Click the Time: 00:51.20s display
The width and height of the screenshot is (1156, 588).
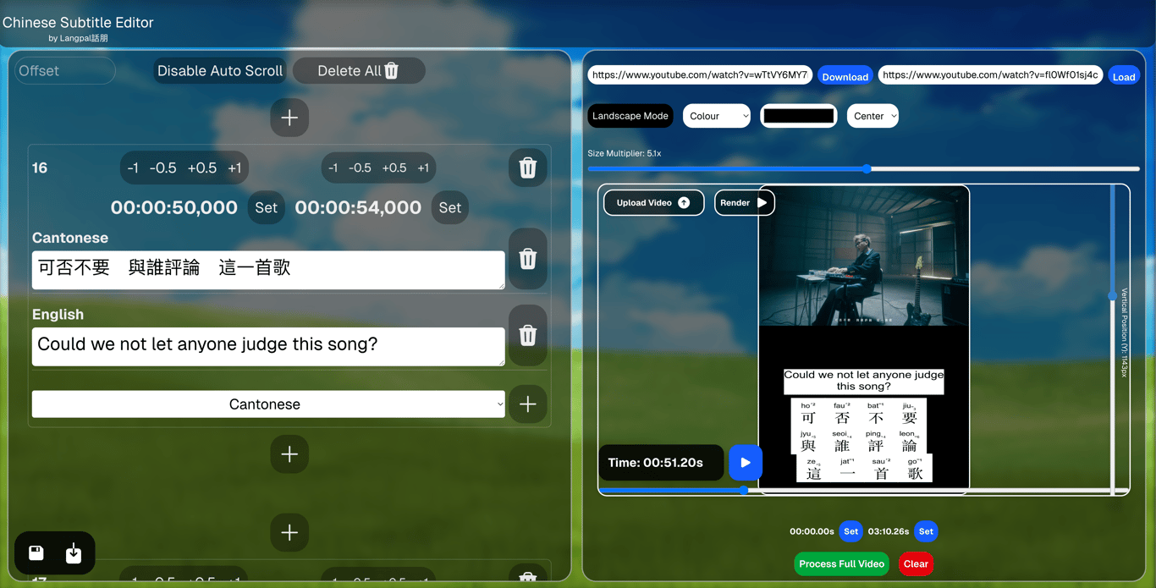coord(661,463)
